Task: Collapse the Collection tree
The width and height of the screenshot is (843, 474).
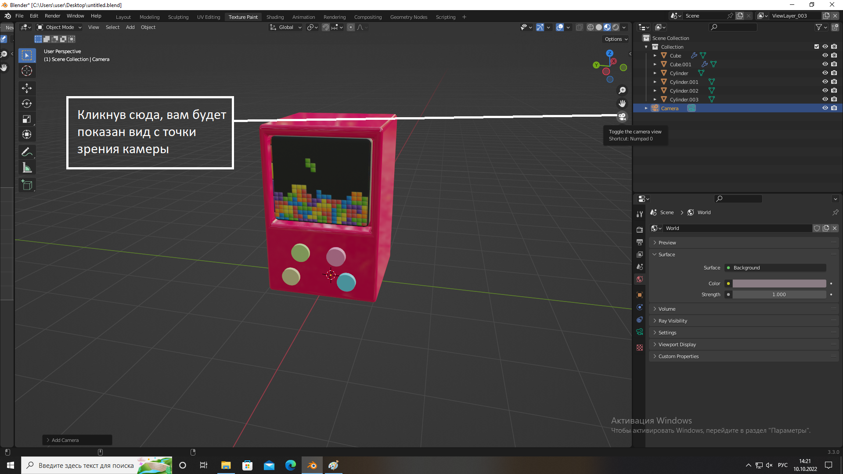Action: tap(646, 47)
